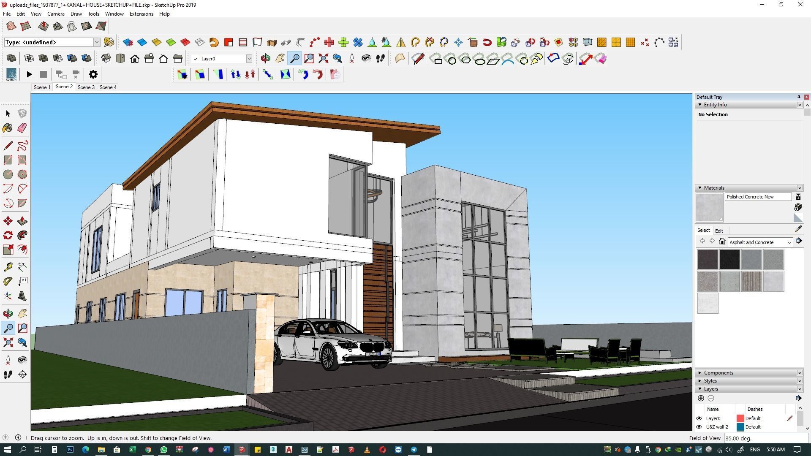
Task: Click U&Z wall-2 blue color swatch
Action: point(740,427)
